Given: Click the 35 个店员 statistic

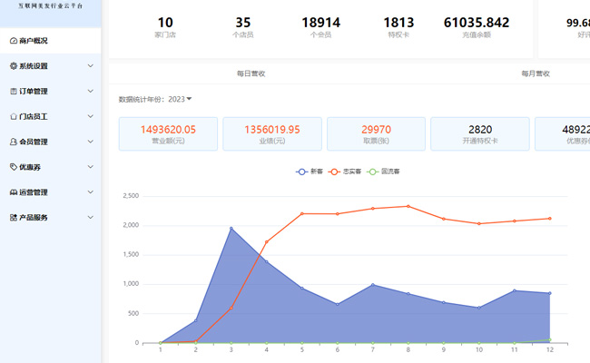Looking at the screenshot, I should pos(243,27).
